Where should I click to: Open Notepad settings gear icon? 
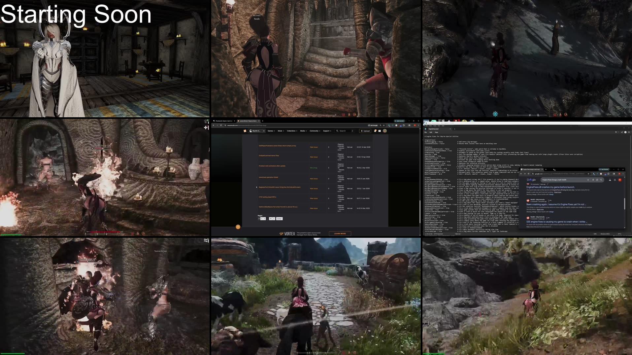[629, 132]
